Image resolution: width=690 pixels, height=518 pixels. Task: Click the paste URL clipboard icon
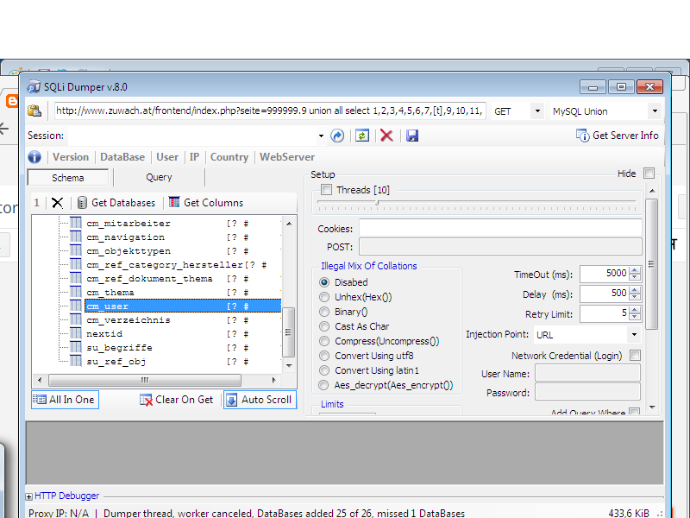[34, 111]
